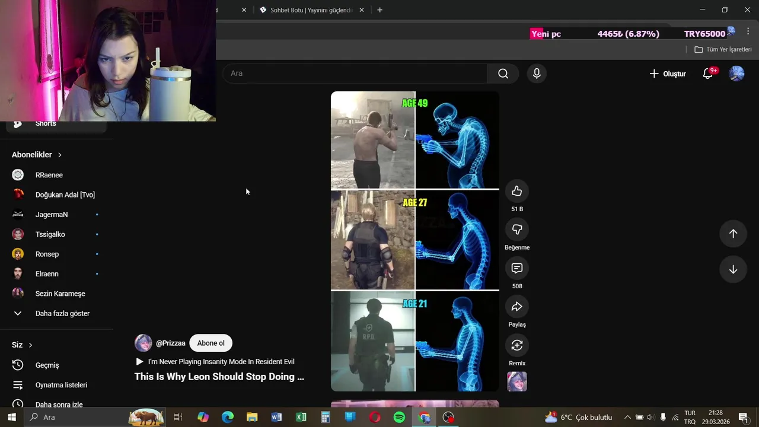Open File Explorer from the taskbar
759x427 pixels.
click(252, 418)
